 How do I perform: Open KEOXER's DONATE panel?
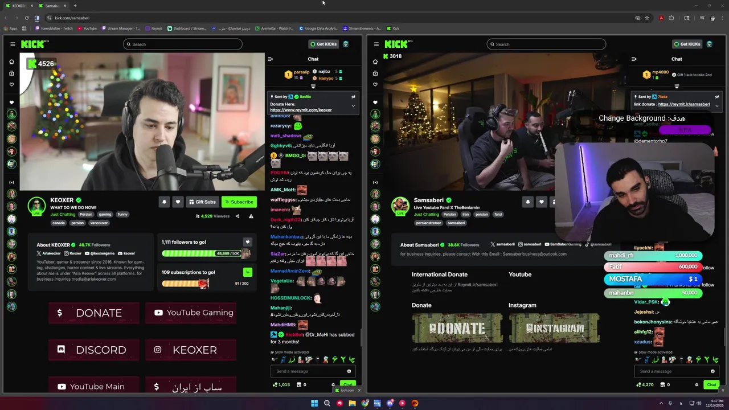coord(94,313)
